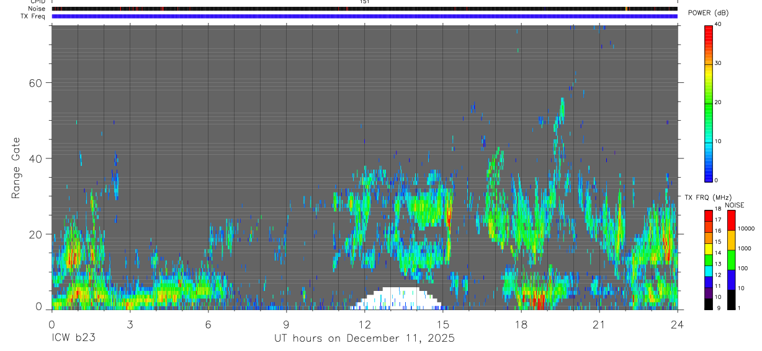This screenshot has width=762, height=351.
Task: Click the 3 tick on the UT axis
Action: 130,324
